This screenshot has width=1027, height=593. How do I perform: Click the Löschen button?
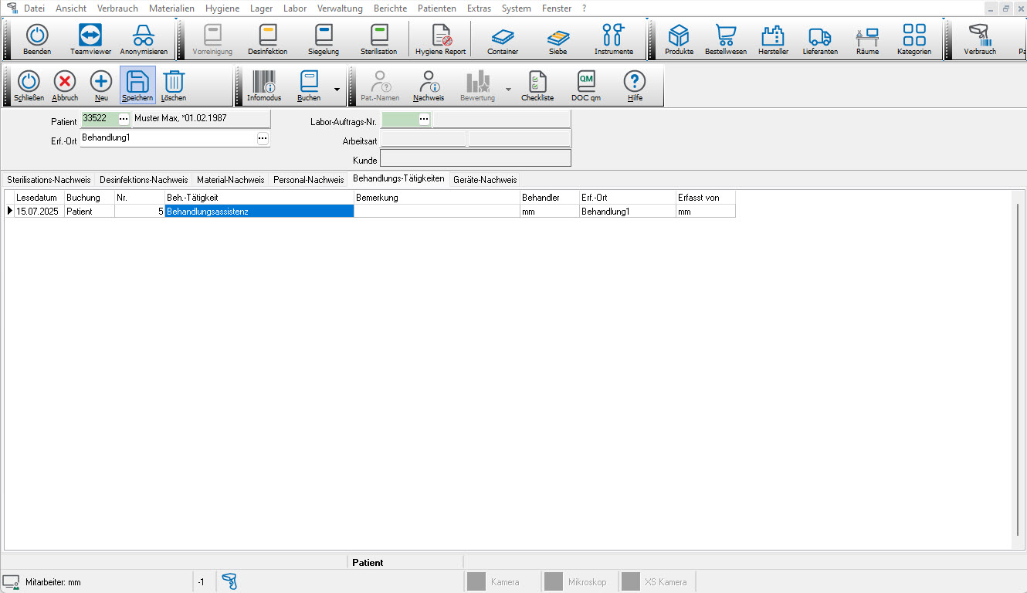(174, 85)
